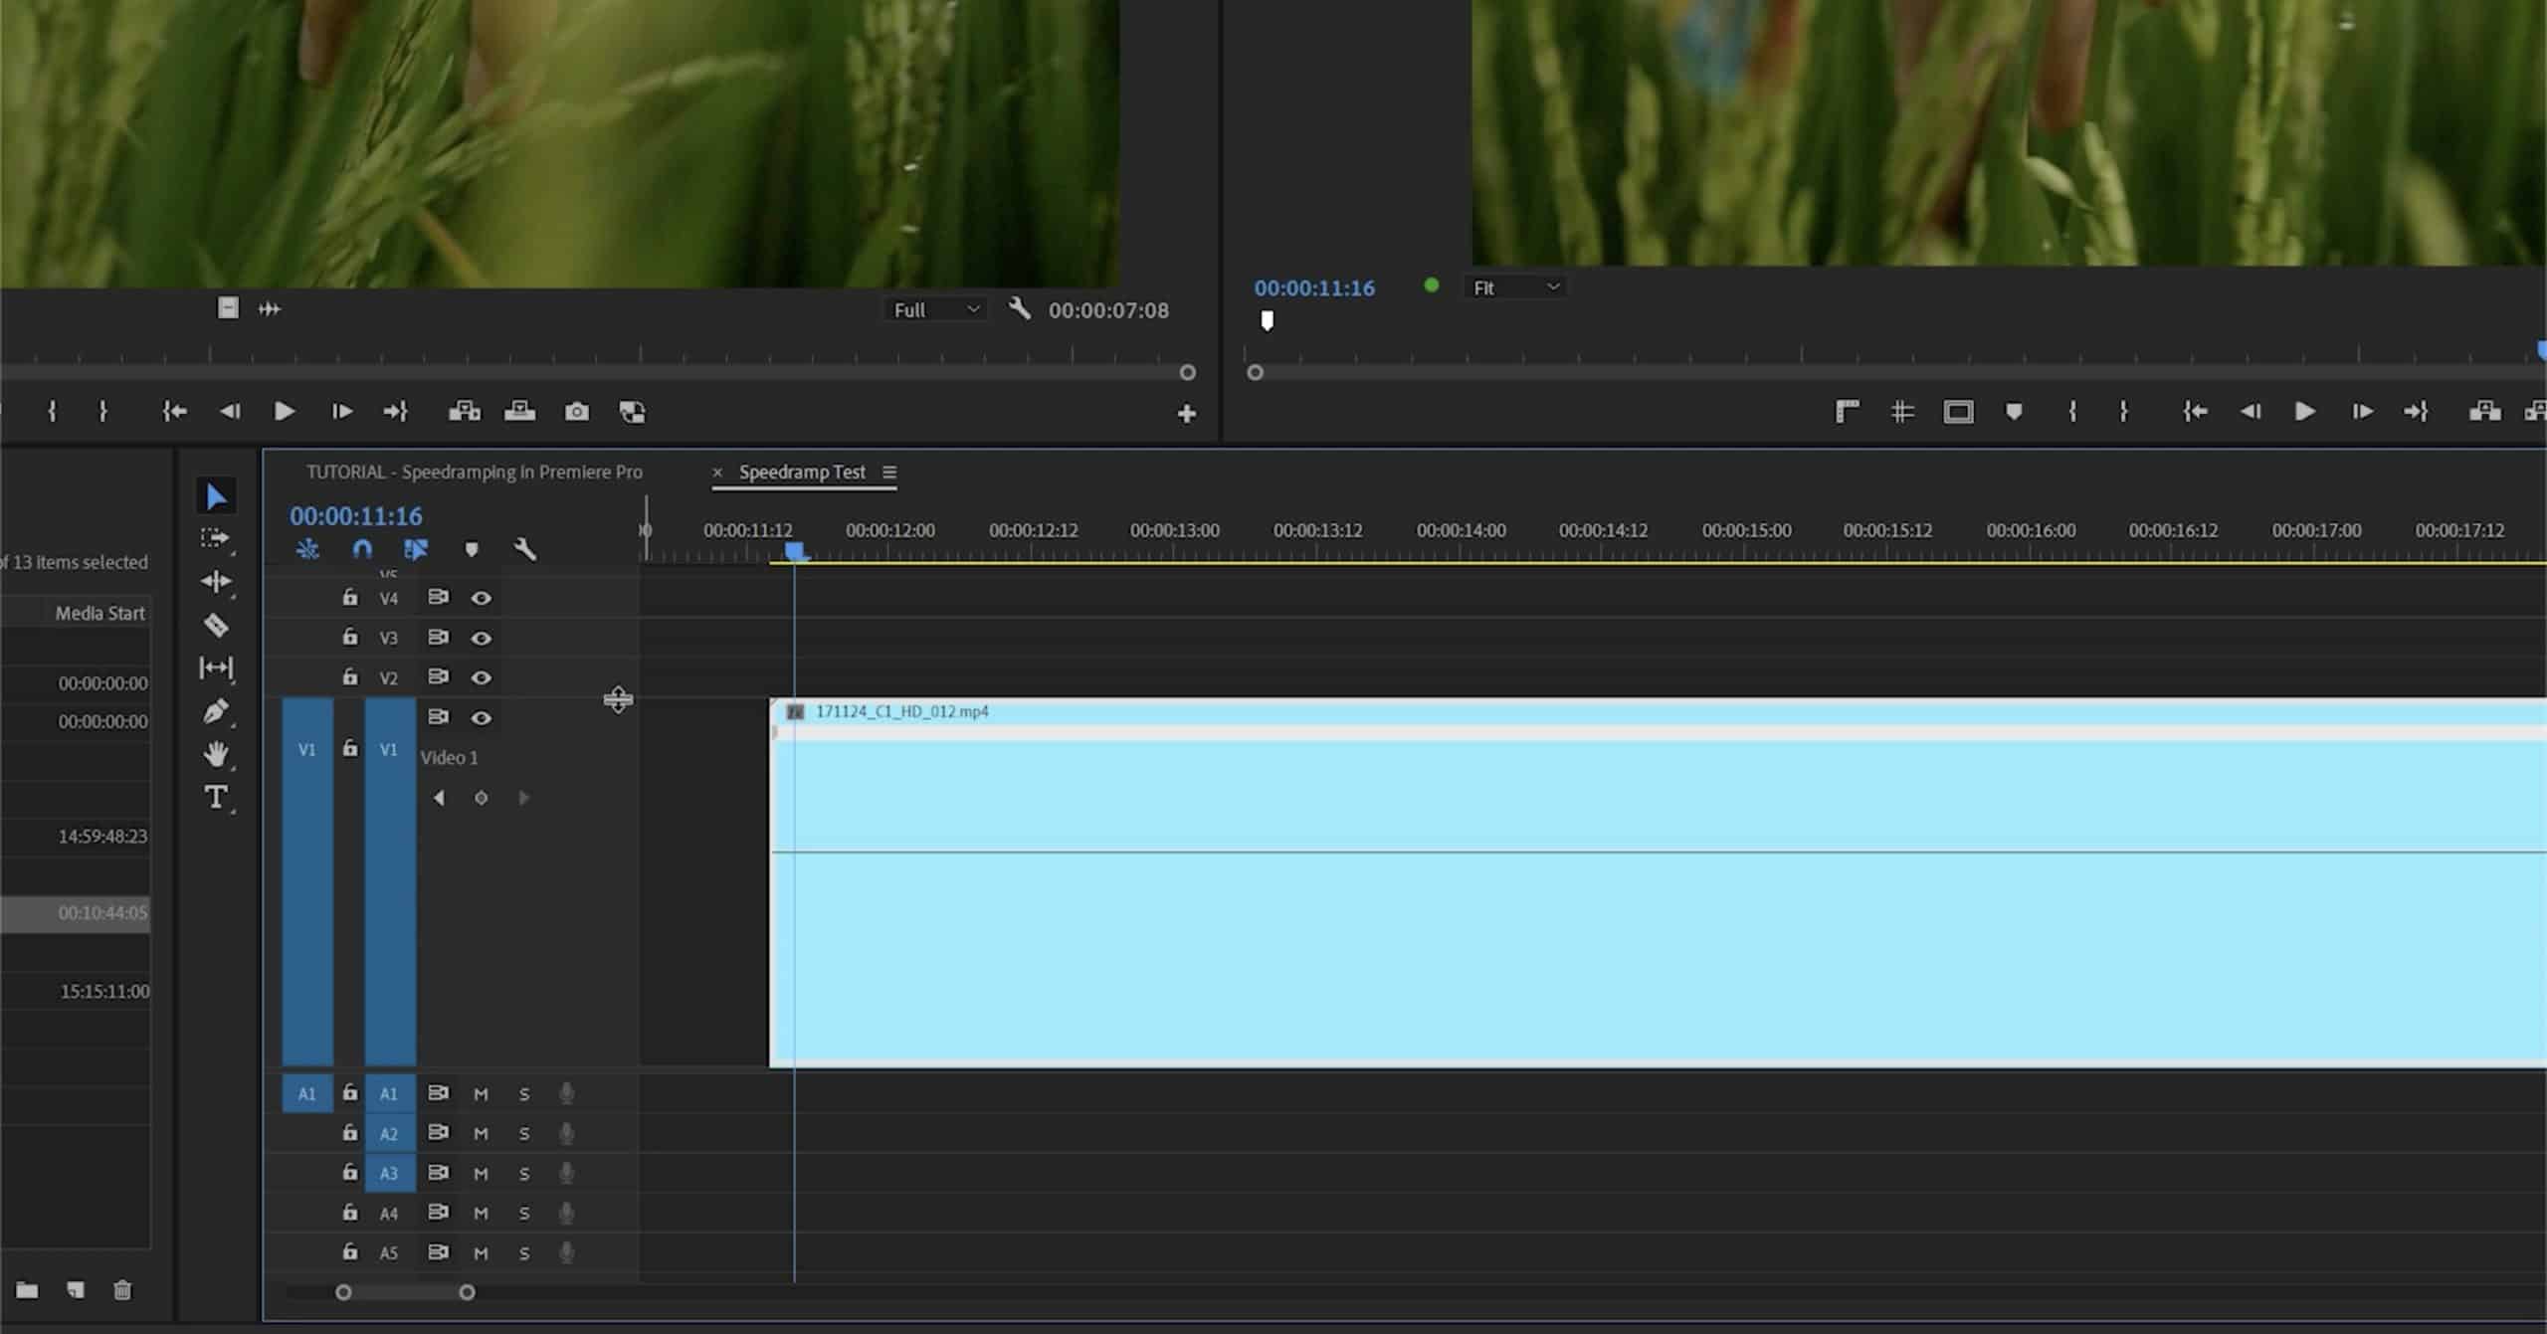Image resolution: width=2547 pixels, height=1334 pixels.
Task: Click insert sequences as nests icon
Action: pyautogui.click(x=308, y=549)
